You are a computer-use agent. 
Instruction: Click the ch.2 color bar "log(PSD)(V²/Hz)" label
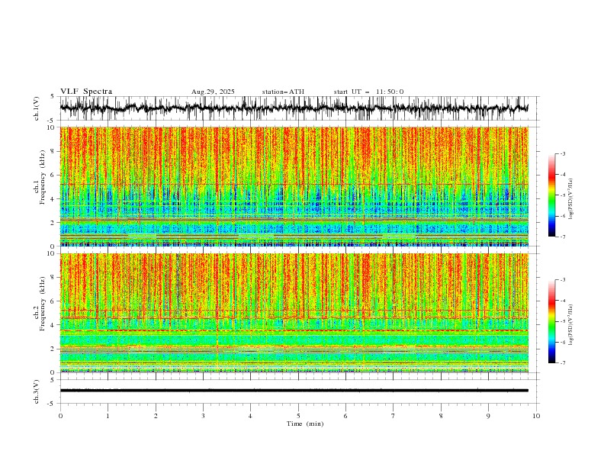click(570, 325)
